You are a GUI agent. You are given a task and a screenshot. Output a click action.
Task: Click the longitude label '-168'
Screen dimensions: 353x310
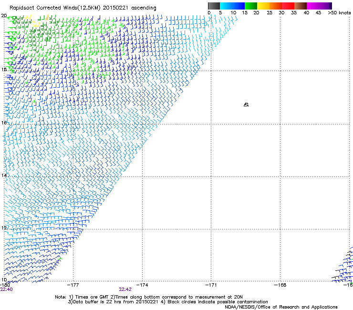coord(280,285)
